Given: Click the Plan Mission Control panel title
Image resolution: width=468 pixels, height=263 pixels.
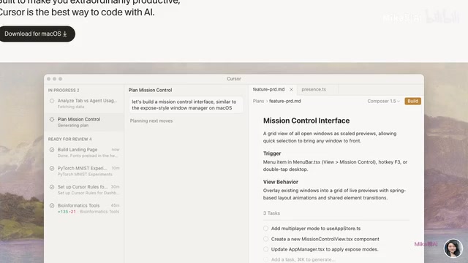Looking at the screenshot, I should pos(150,90).
